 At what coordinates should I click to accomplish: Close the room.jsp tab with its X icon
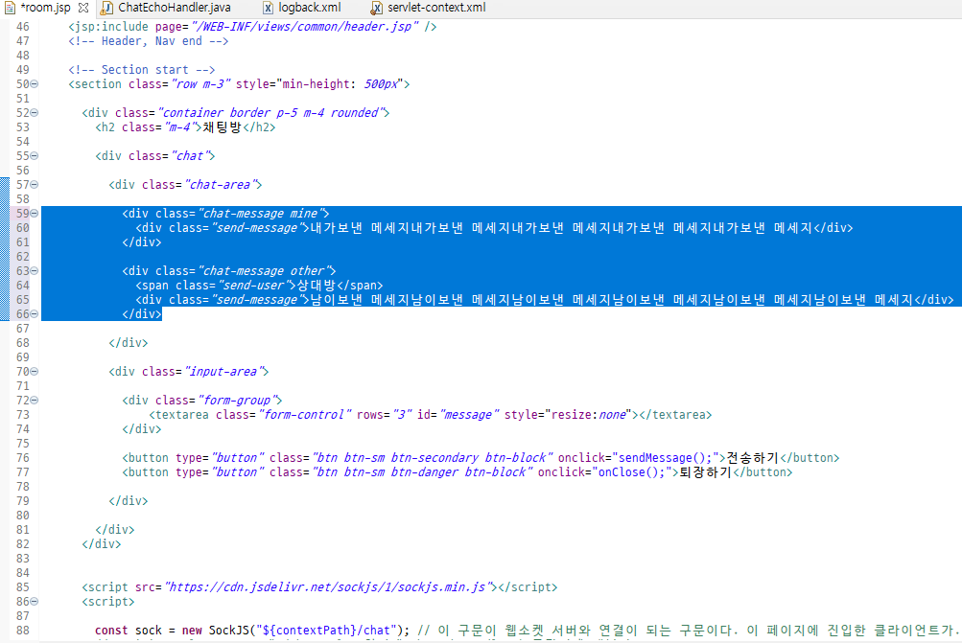coord(84,8)
